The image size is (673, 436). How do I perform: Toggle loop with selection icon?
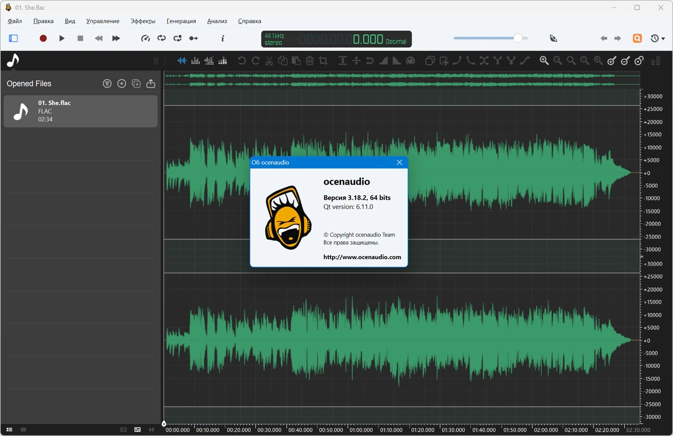tap(178, 38)
